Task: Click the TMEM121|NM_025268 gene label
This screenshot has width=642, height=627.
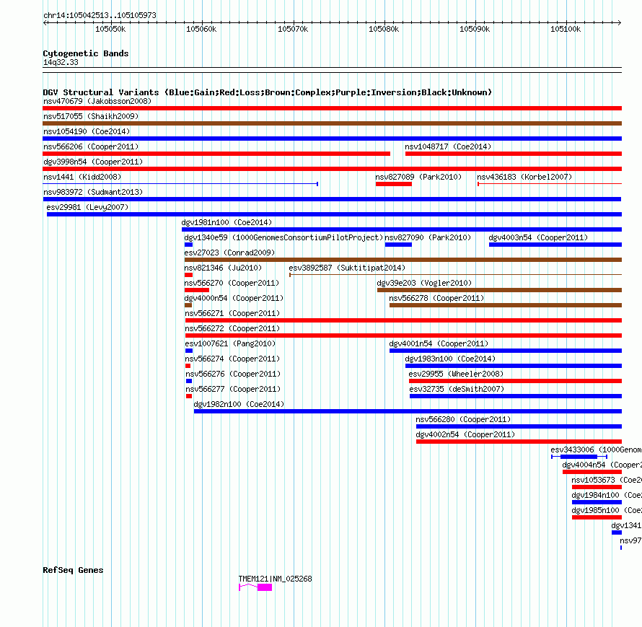Action: click(x=275, y=579)
